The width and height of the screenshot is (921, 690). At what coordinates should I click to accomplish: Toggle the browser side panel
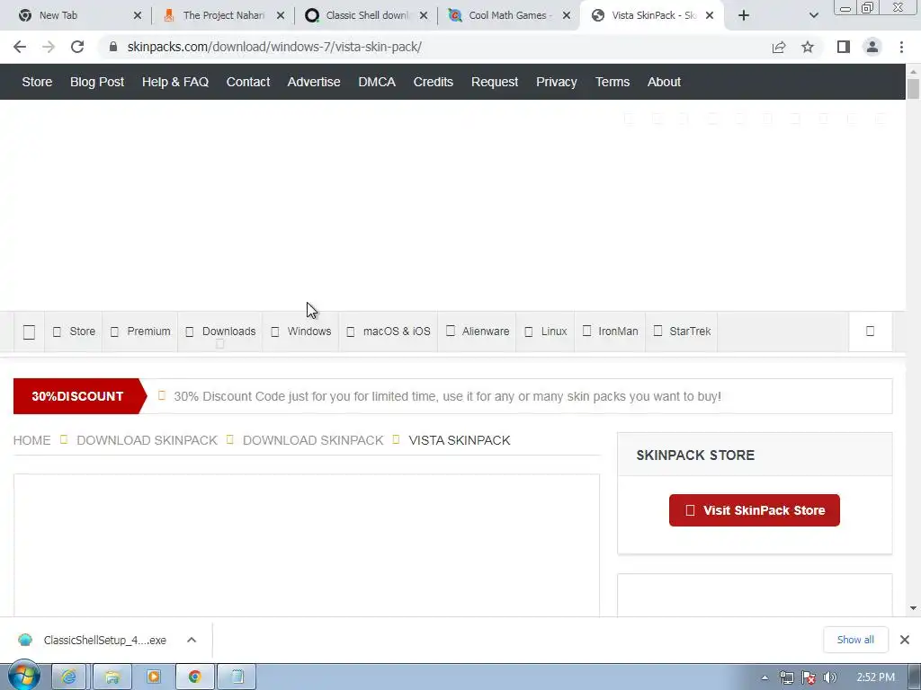coord(844,47)
